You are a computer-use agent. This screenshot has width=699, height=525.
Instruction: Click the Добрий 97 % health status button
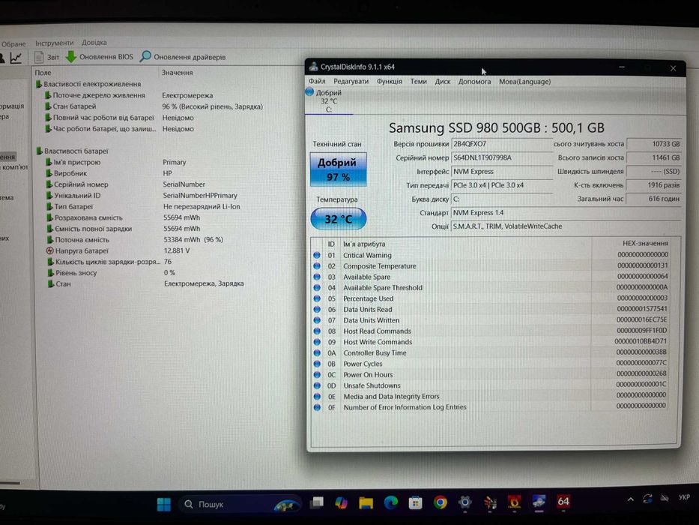(338, 169)
